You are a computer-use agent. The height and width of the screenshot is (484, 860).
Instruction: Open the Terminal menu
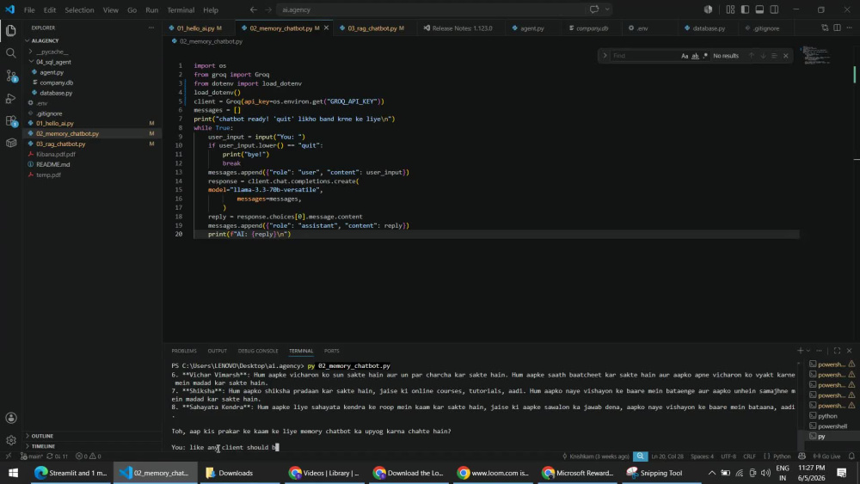181,9
